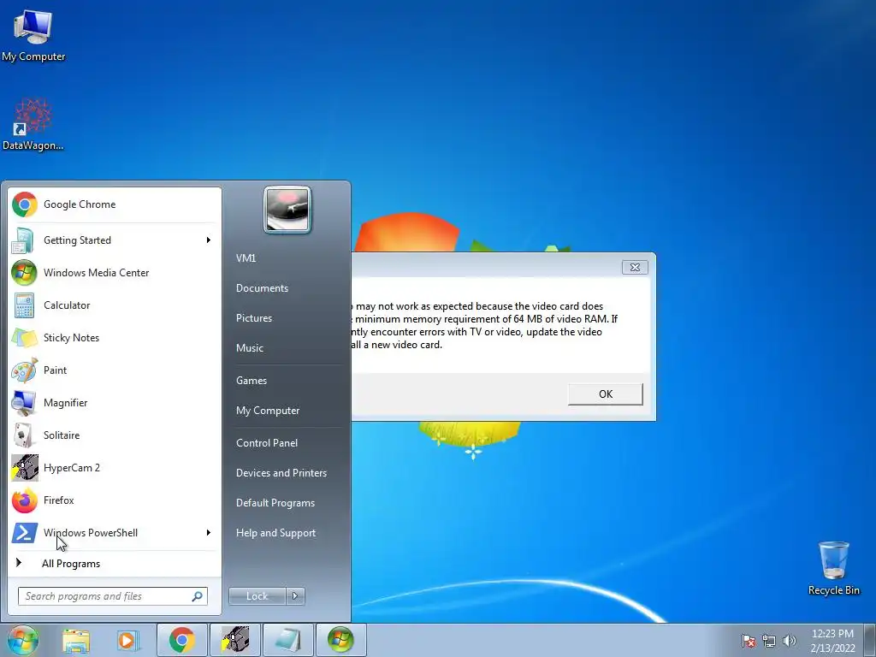Open Google Chrome from Start menu list

115,204
